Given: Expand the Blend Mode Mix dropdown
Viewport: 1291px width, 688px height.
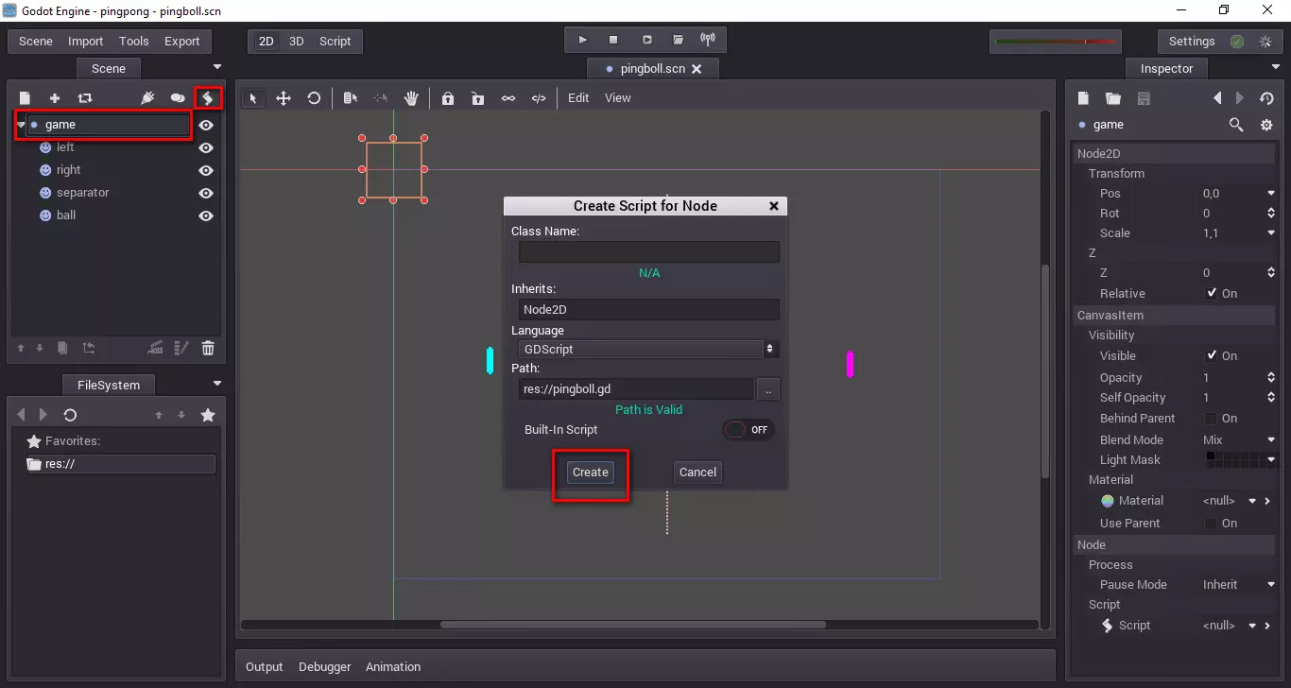Looking at the screenshot, I should [x=1238, y=440].
